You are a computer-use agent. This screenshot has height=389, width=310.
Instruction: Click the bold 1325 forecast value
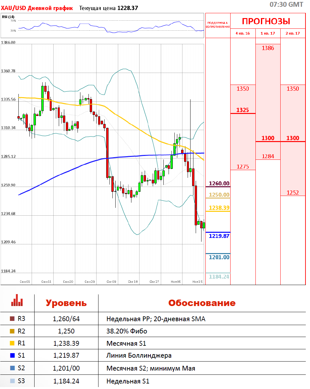[x=243, y=110]
